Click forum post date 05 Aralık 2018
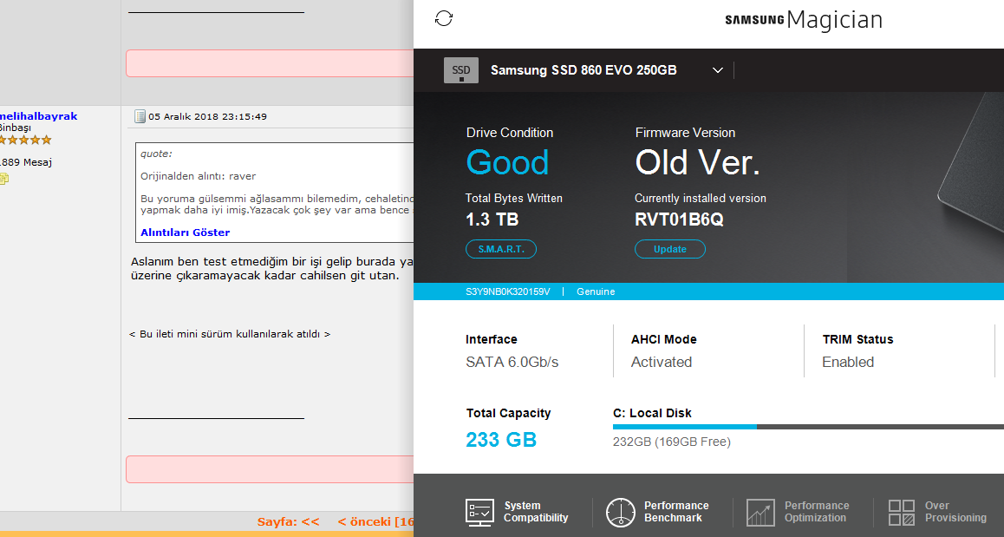This screenshot has height=537, width=1004. [x=207, y=116]
